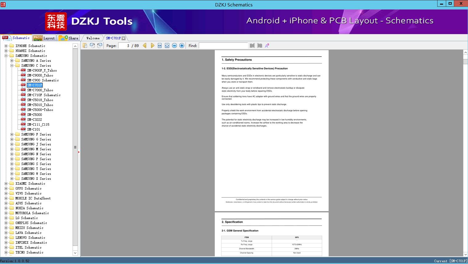The width and height of the screenshot is (468, 264).
Task: Click the find next icon
Action: (260, 45)
